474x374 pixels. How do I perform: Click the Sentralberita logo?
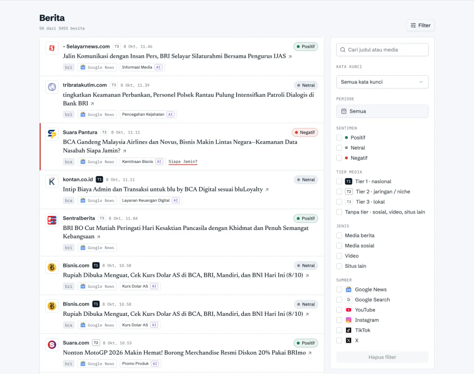point(52,220)
